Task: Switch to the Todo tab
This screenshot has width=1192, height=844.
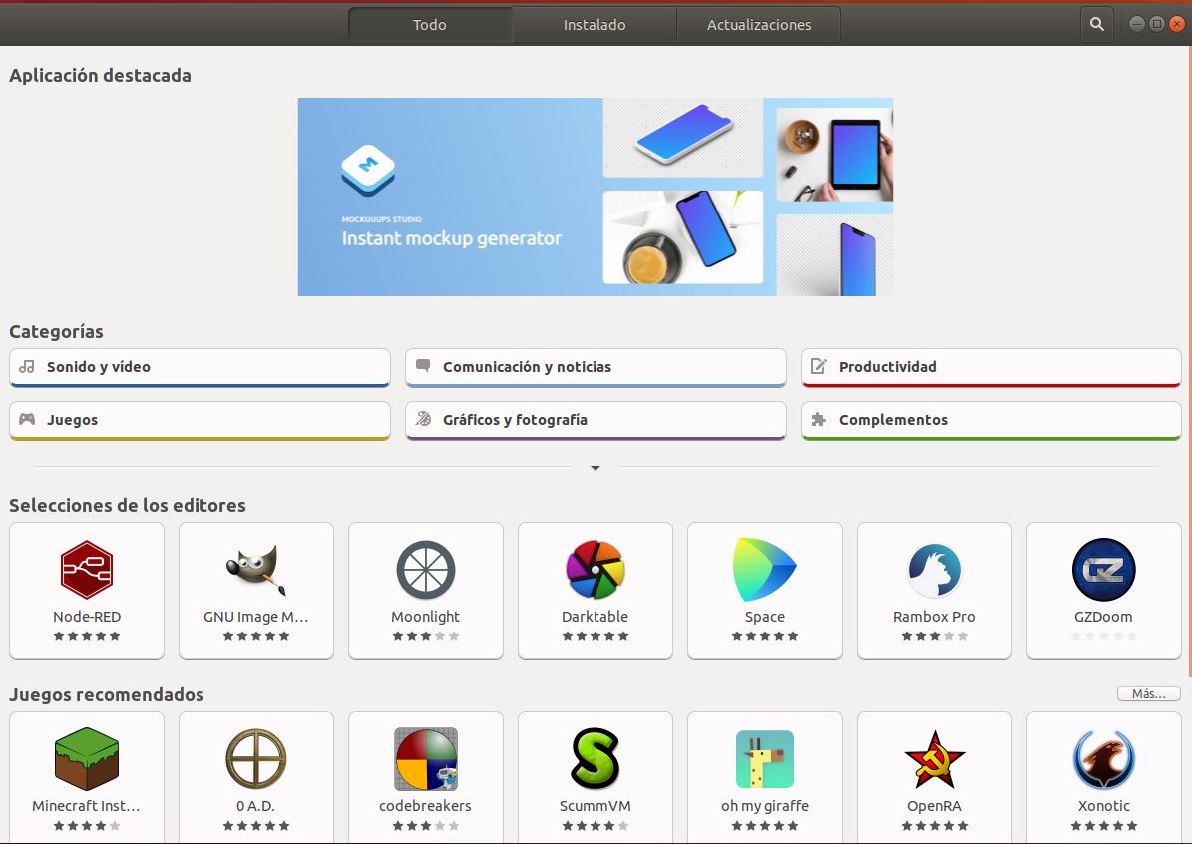Action: click(430, 24)
